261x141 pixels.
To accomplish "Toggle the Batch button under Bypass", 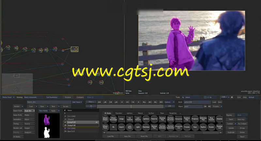I will (231, 119).
